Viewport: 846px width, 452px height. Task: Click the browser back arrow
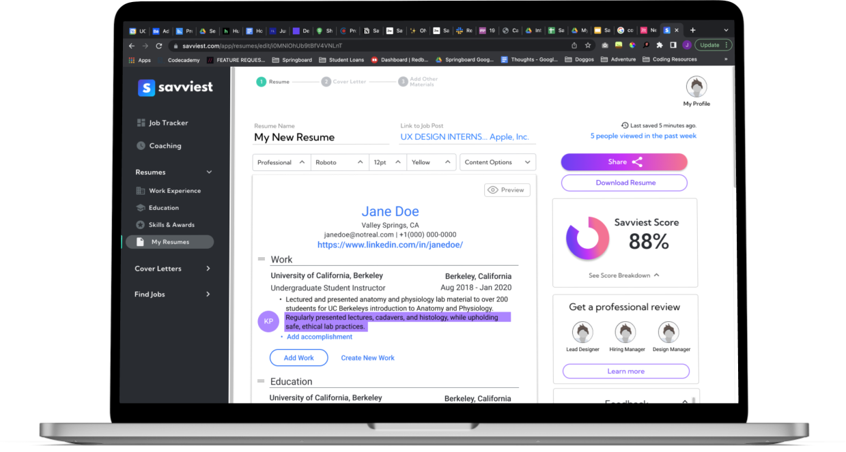click(x=132, y=46)
